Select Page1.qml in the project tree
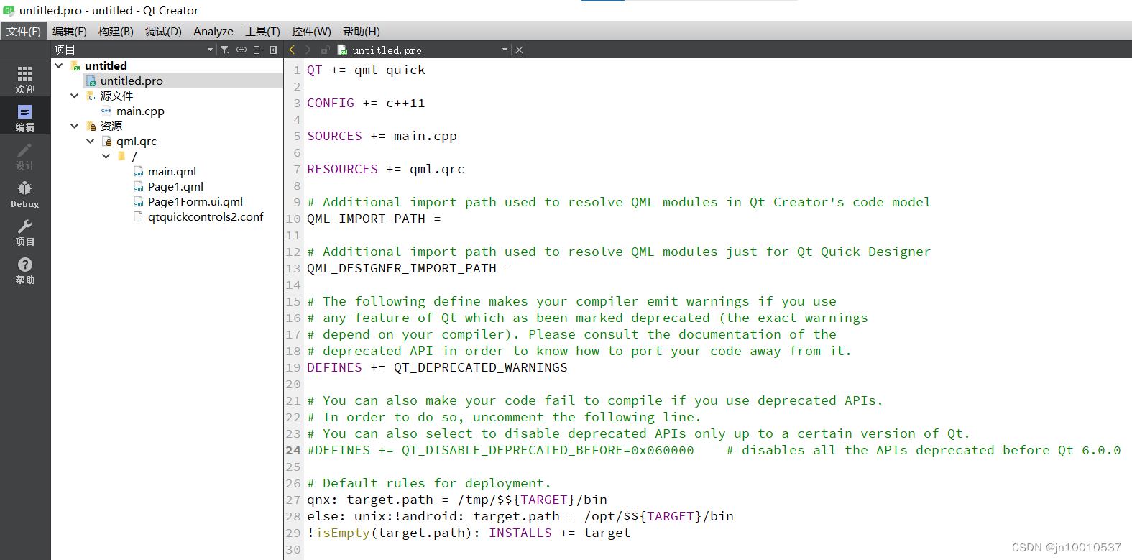1132x560 pixels. click(x=175, y=186)
